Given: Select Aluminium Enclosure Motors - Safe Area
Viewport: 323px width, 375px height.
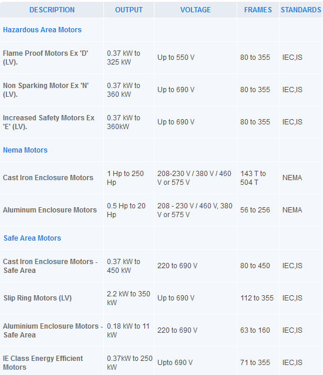Looking at the screenshot, I should point(53,330).
